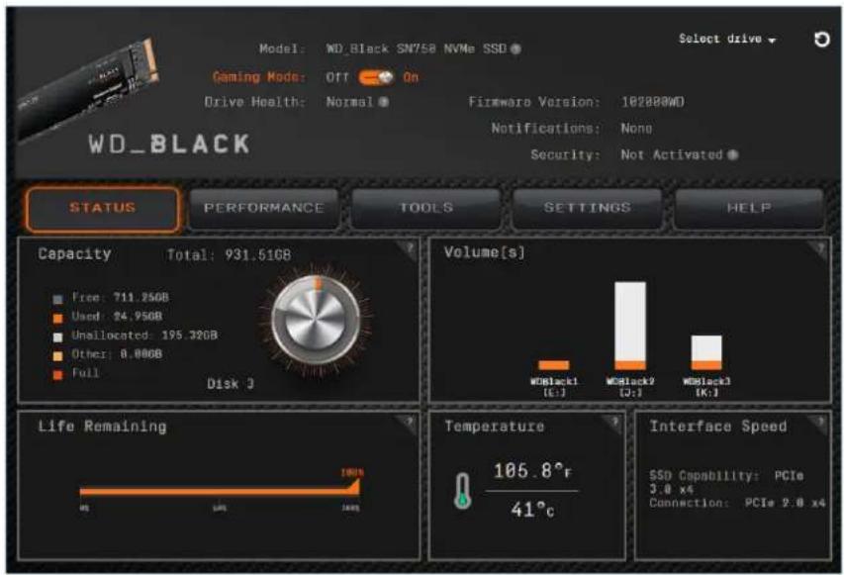Screen dimensions: 844x575
Task: Click the thermometer icon in Temperature panel
Action: coord(462,491)
